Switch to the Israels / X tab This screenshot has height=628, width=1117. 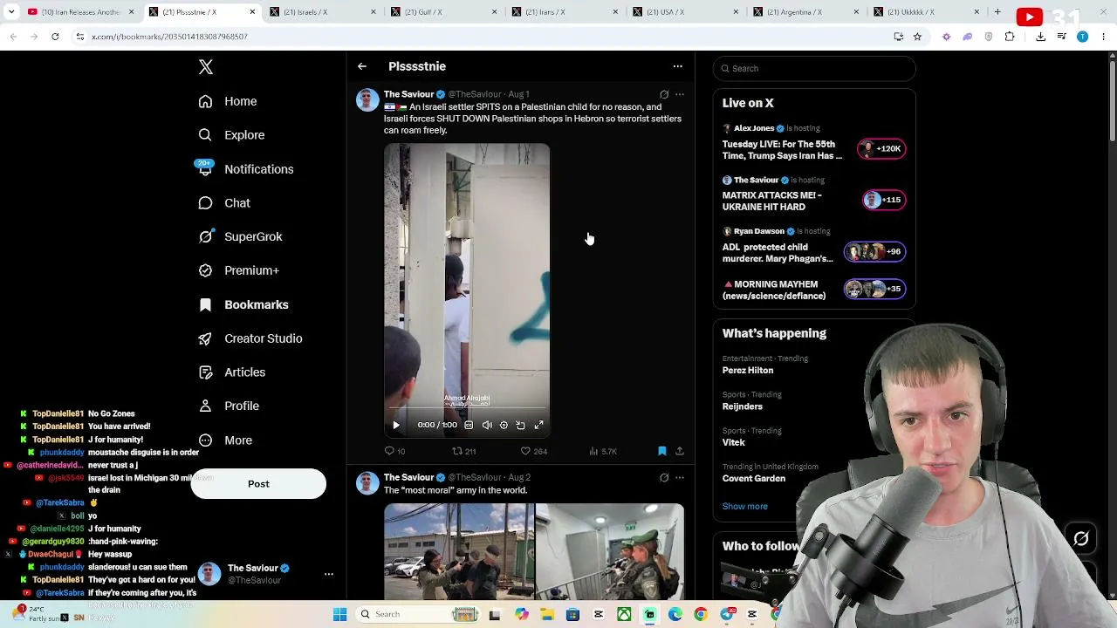(x=323, y=12)
